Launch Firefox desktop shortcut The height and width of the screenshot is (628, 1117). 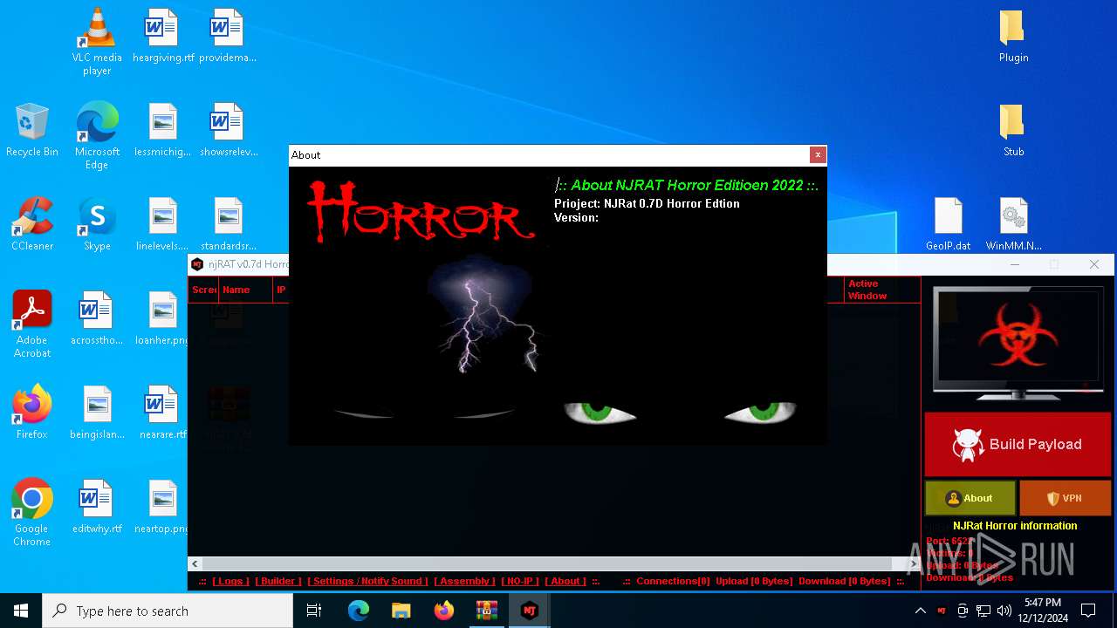32,413
